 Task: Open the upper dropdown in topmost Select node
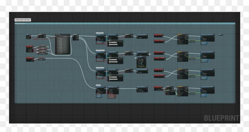[x=113, y=42]
